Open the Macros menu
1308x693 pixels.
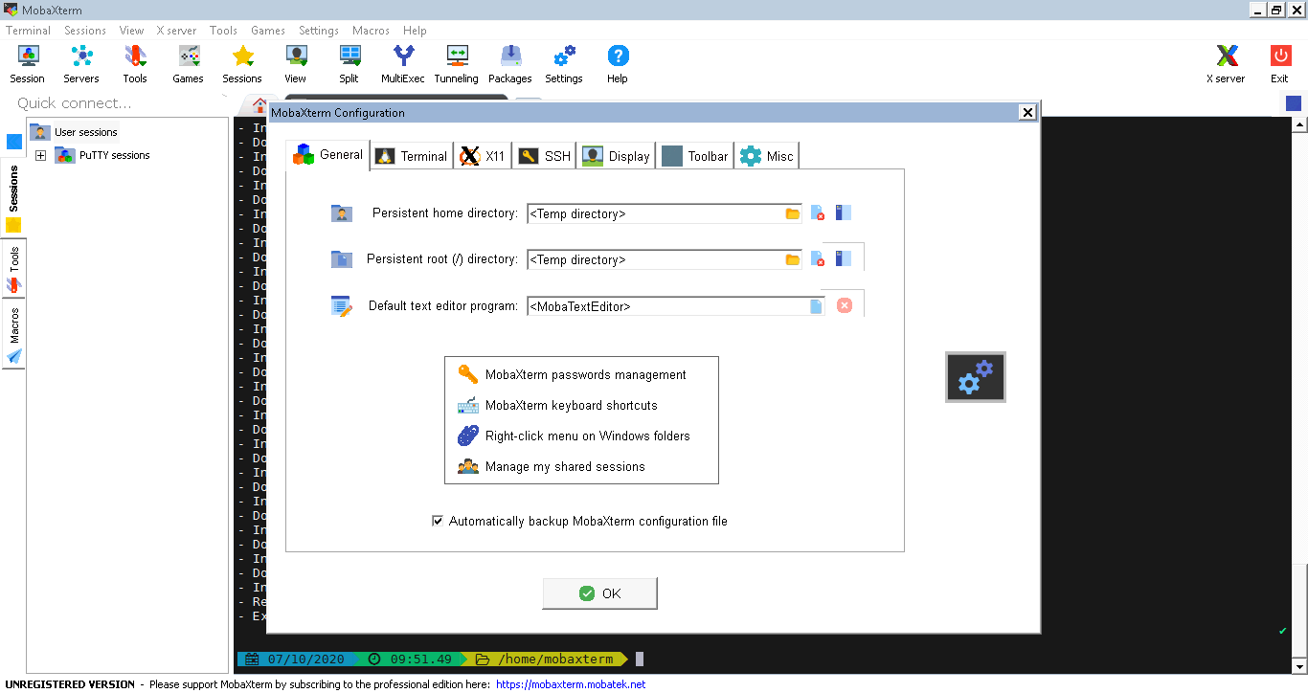point(371,31)
